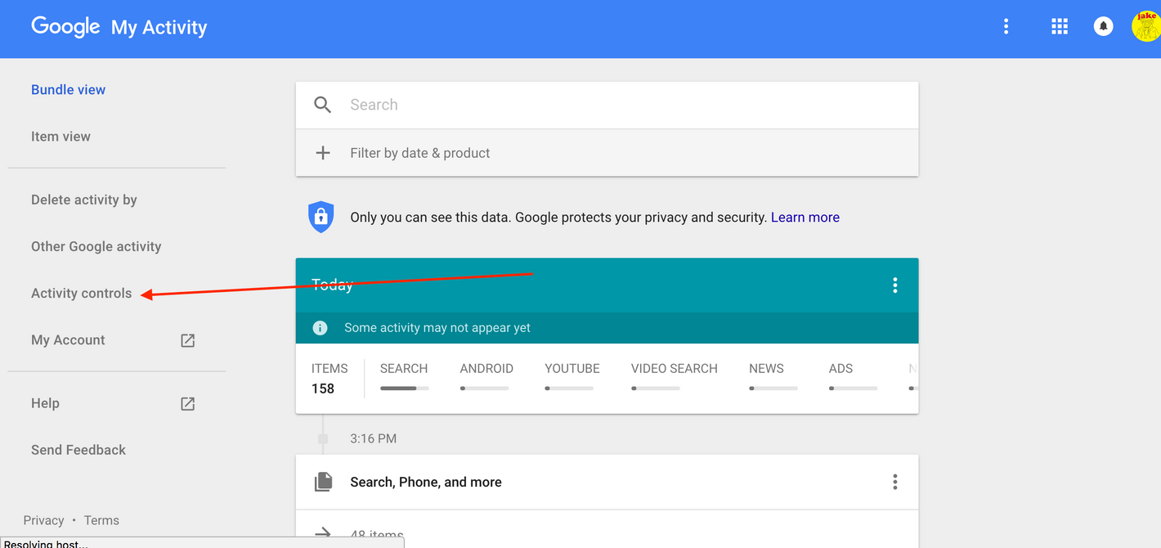The width and height of the screenshot is (1161, 548).
Task: Switch to Item view
Action: pos(61,137)
